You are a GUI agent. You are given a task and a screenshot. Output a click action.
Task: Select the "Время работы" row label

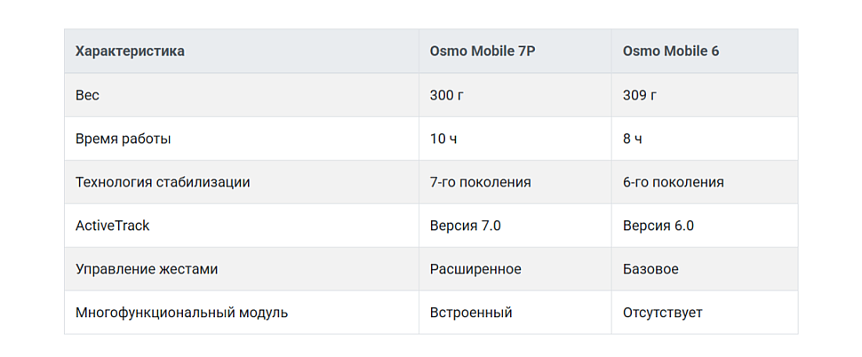click(124, 139)
